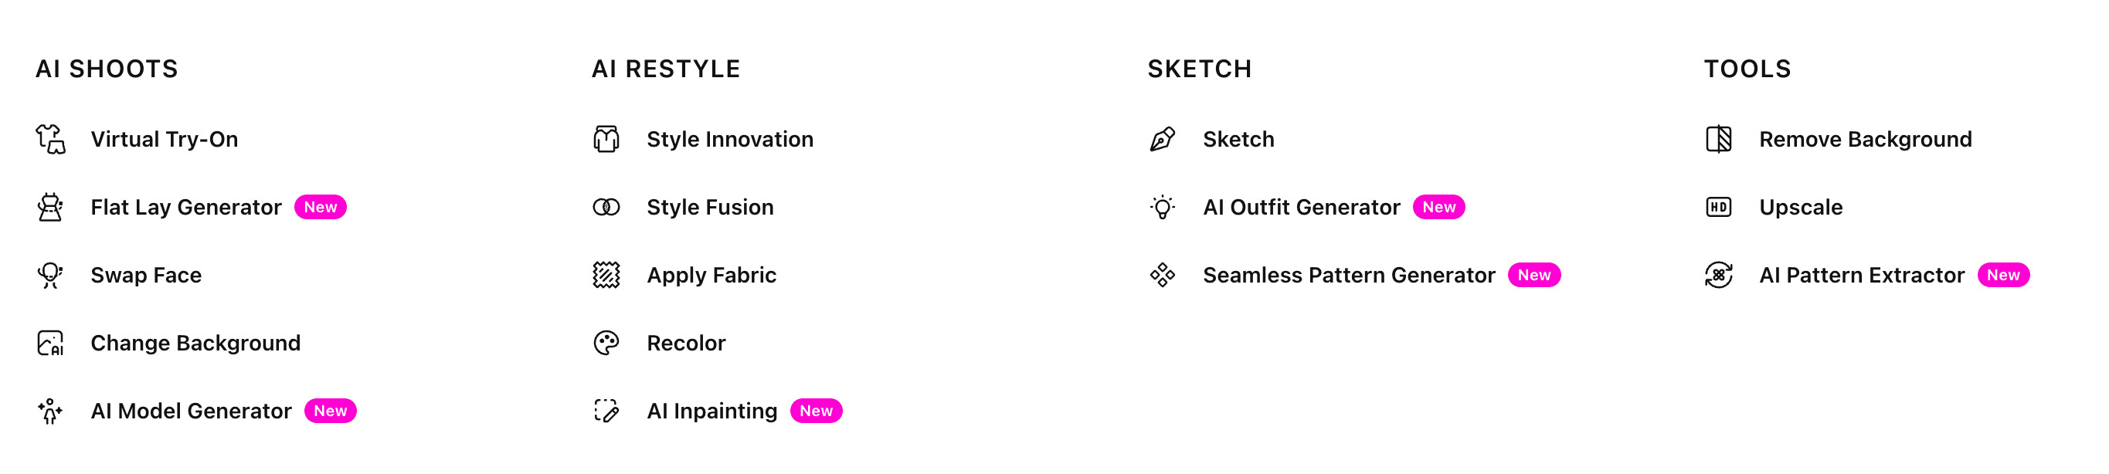Select the Virtual Try-On icon
The height and width of the screenshot is (474, 2109).
[50, 138]
